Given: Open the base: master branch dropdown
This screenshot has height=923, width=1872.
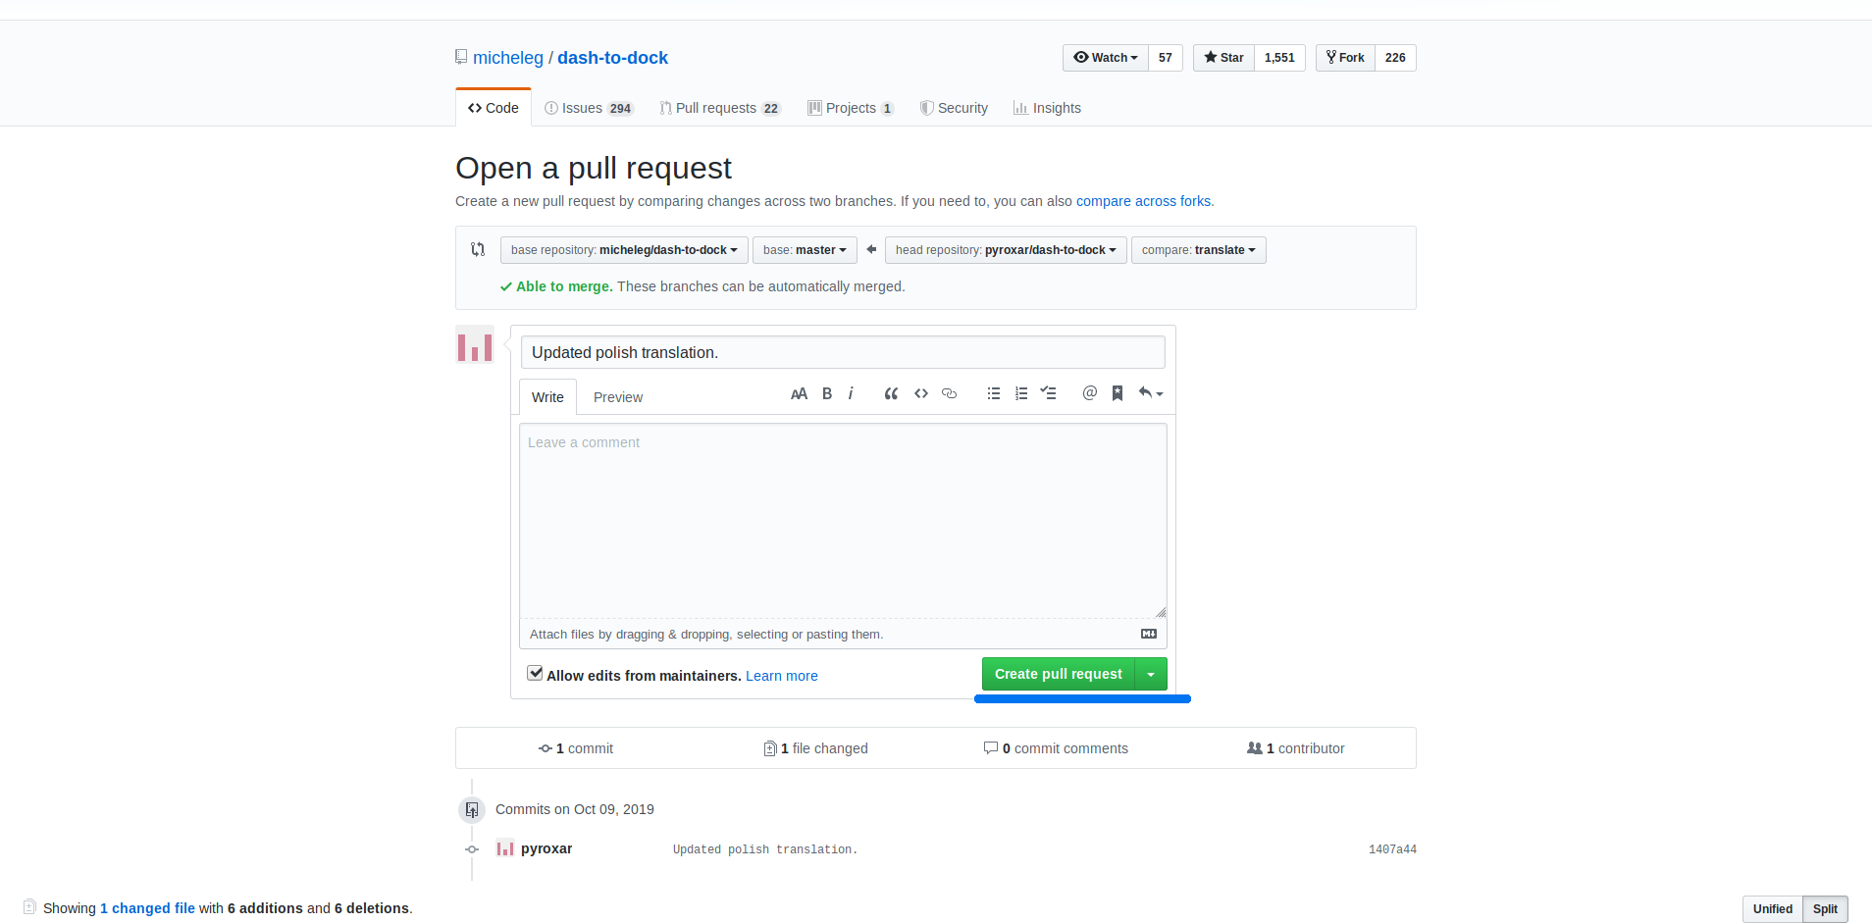Looking at the screenshot, I should [805, 250].
